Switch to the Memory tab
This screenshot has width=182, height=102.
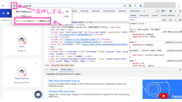122,11
